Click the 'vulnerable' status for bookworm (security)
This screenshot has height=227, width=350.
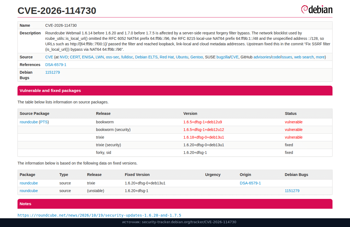point(294,130)
